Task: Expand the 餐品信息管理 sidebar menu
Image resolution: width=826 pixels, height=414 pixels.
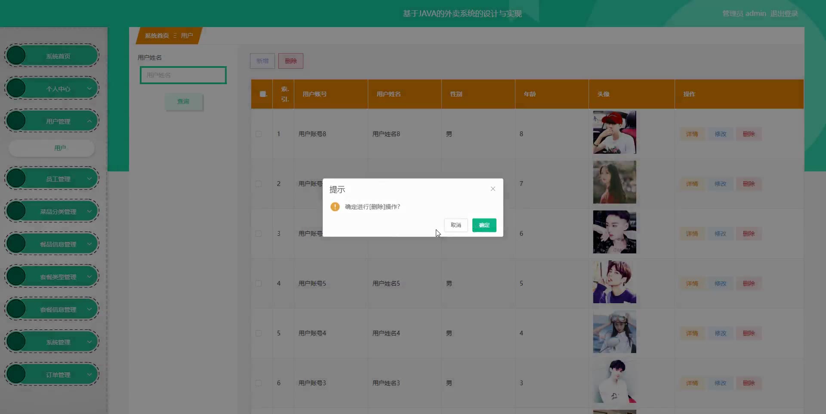Action: 52,244
